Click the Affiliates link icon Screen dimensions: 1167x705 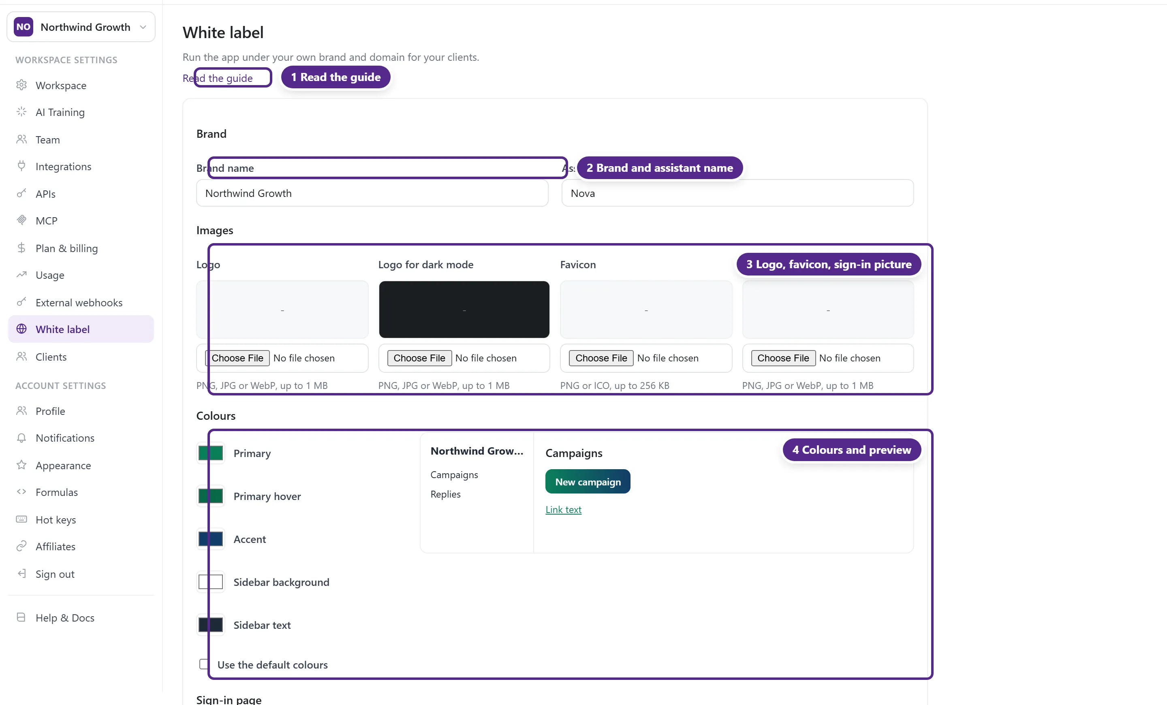point(21,547)
